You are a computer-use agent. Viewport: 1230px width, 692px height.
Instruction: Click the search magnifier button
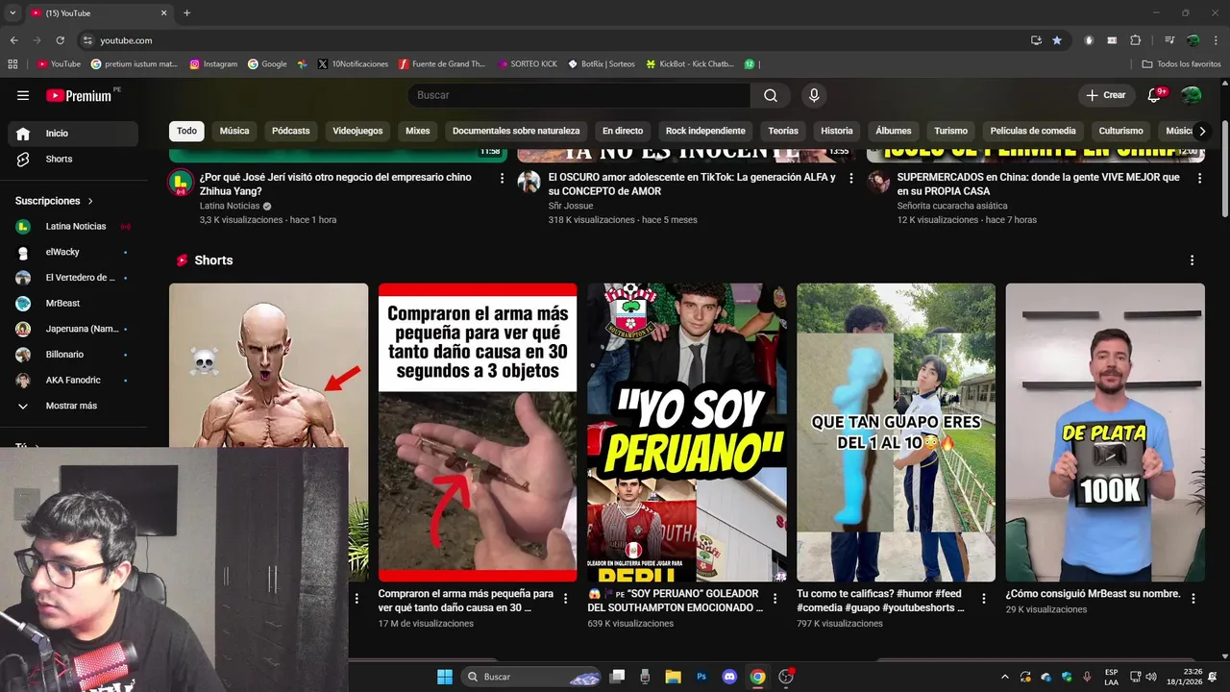click(771, 95)
